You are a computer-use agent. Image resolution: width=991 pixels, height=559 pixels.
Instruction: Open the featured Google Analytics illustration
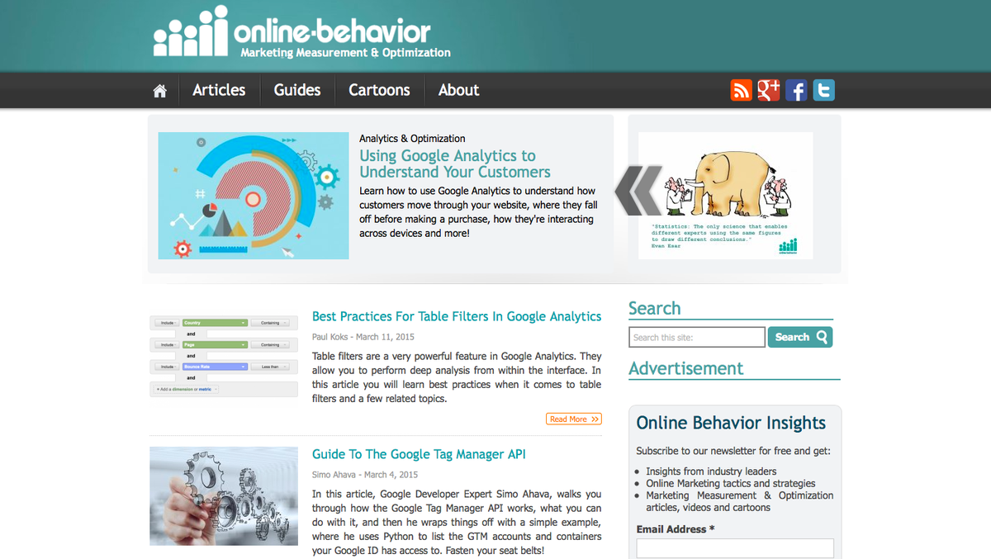pyautogui.click(x=254, y=196)
